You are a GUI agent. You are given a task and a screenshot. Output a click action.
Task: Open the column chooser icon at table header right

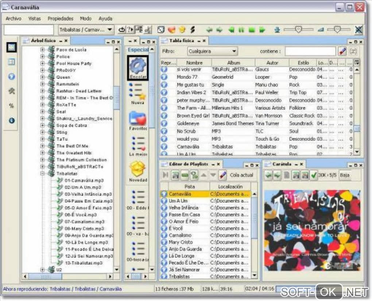(357, 63)
